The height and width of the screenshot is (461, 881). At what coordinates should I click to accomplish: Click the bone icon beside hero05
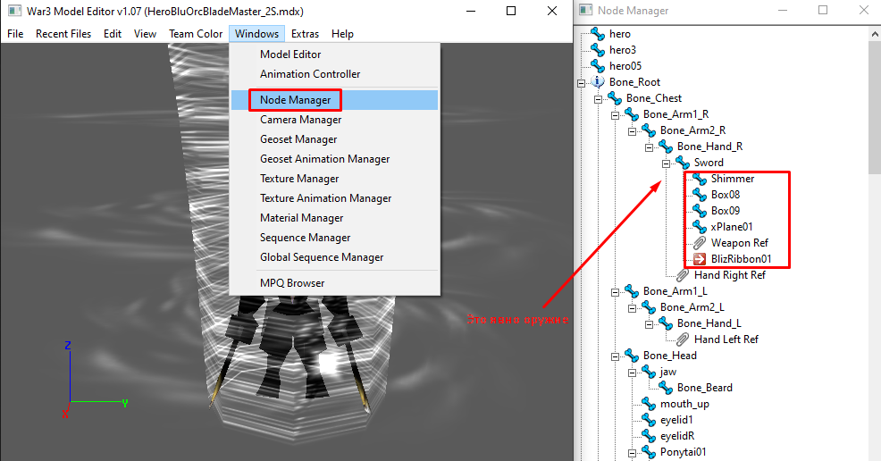(x=598, y=66)
